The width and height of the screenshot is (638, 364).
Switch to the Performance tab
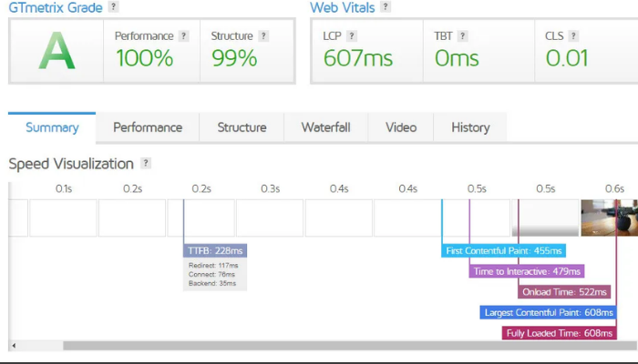(x=148, y=127)
